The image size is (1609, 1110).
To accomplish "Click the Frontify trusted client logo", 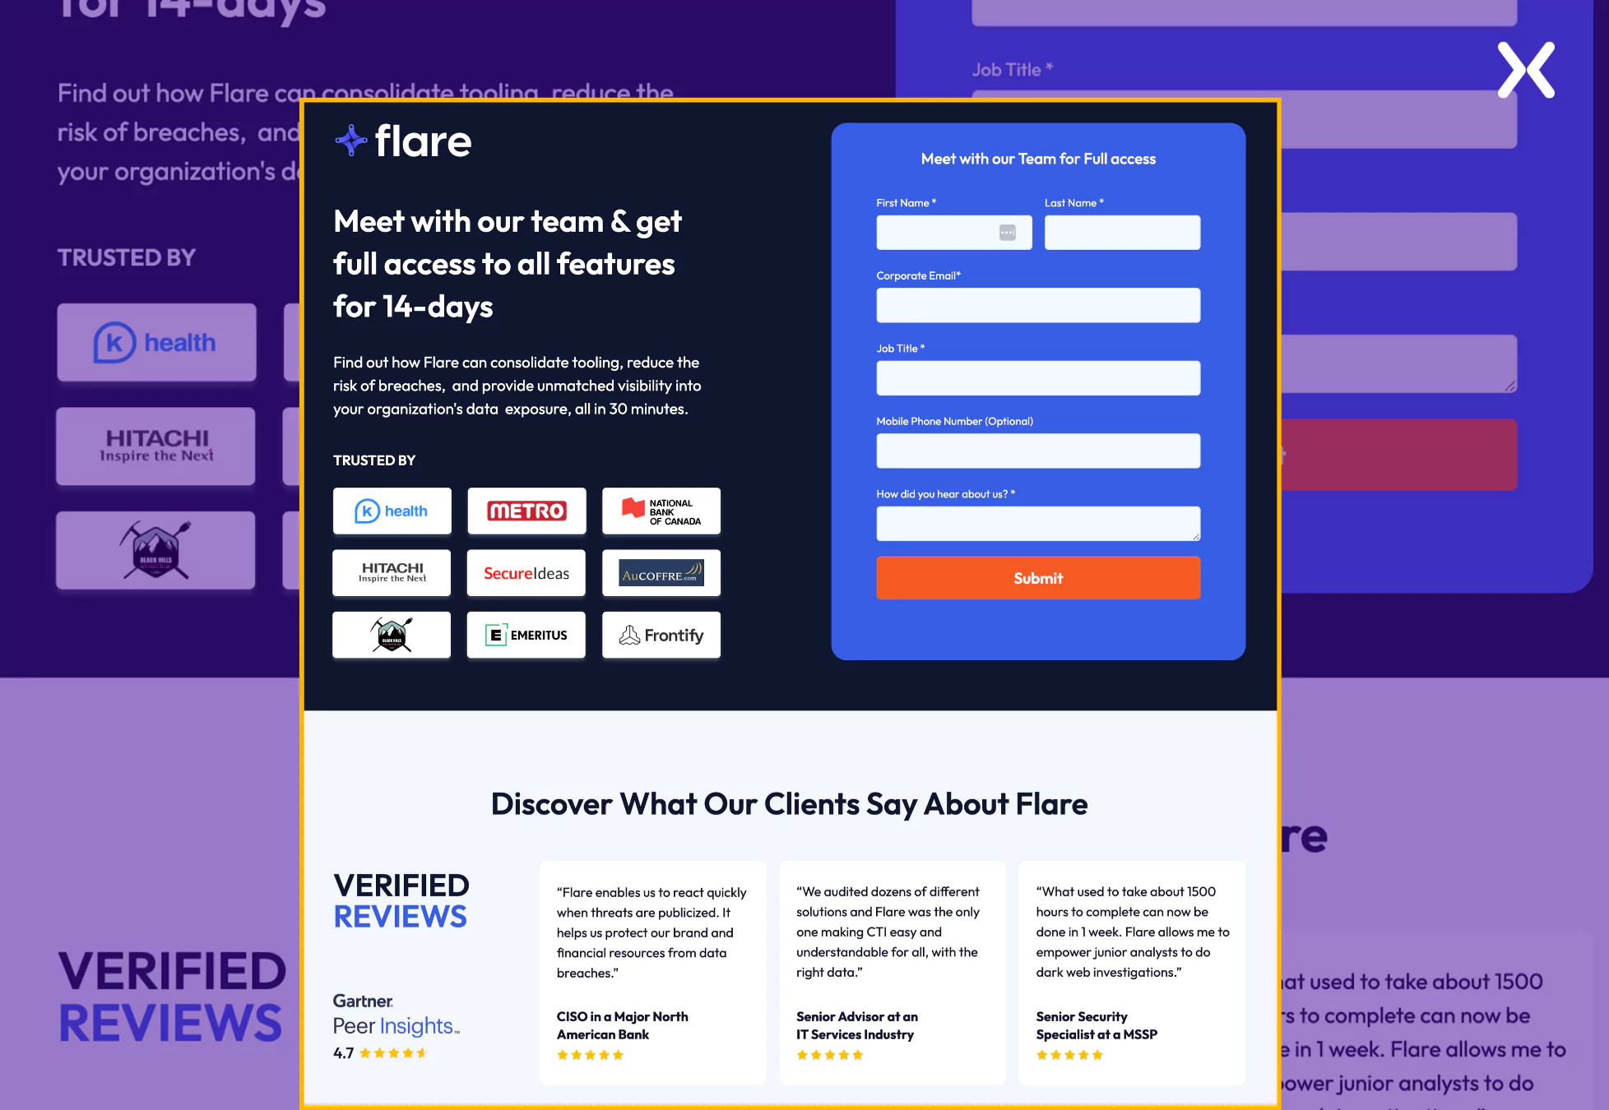I will [661, 635].
